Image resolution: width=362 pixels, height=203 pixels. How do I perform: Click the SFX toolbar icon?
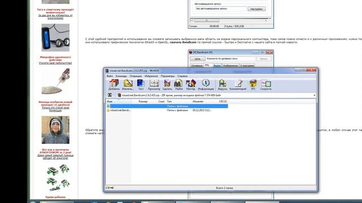point(253,85)
